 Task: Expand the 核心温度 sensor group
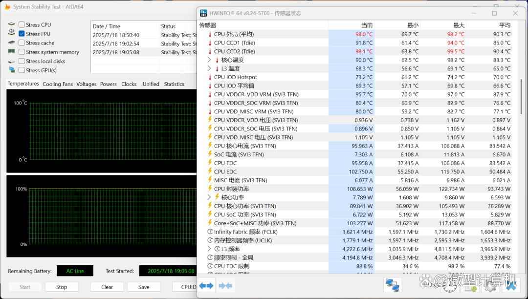[x=209, y=60]
